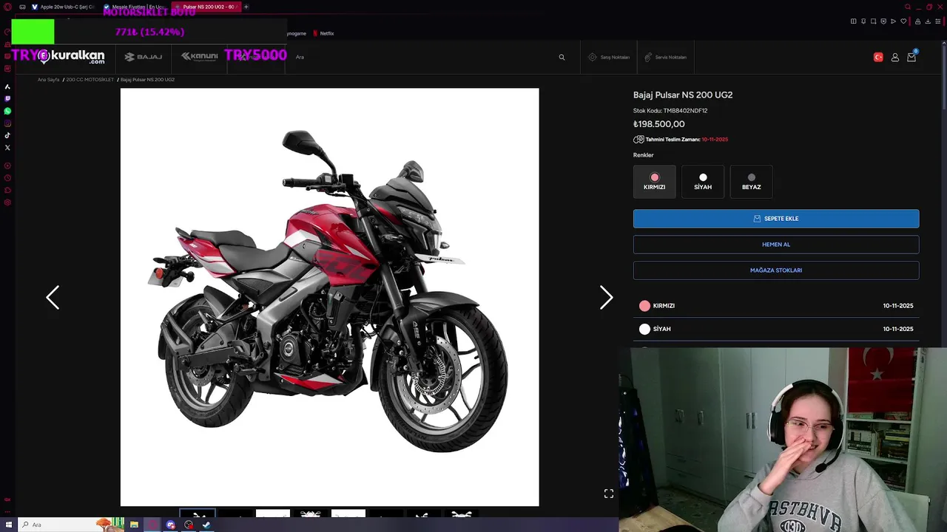Viewport: 947px width, 532px height.
Task: Select the first product thumbnail
Action: tap(198, 514)
